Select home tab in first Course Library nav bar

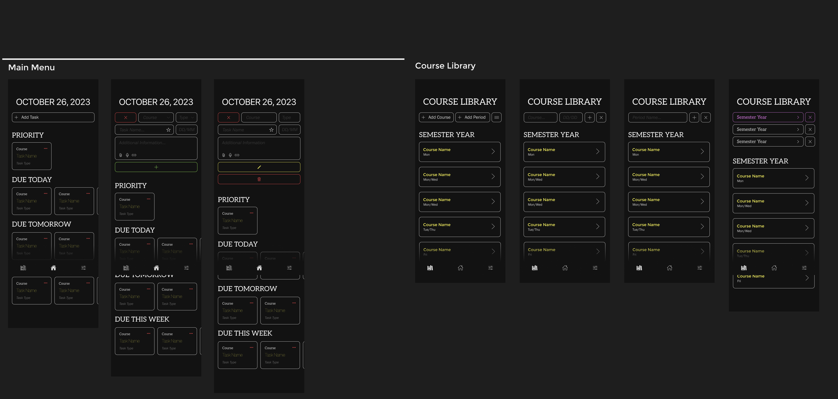click(460, 268)
